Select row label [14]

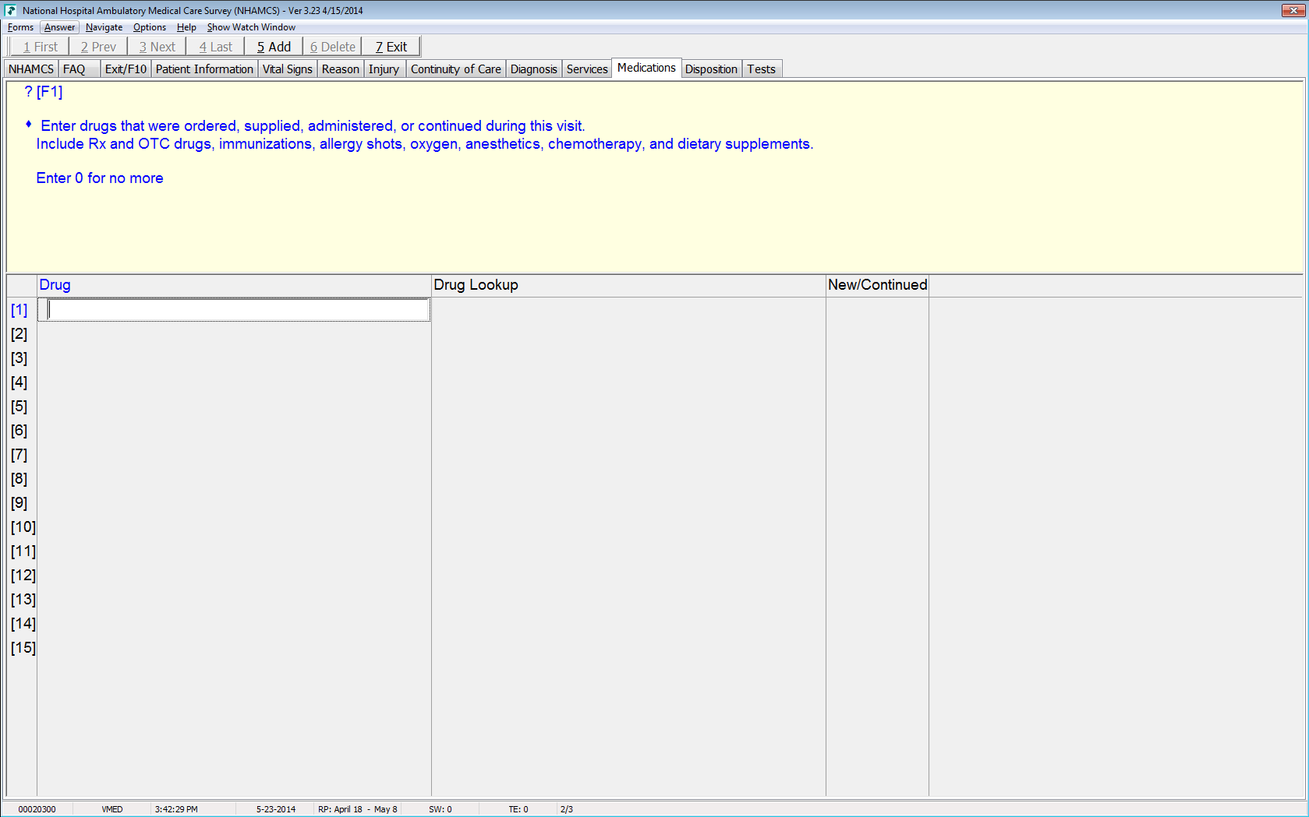(x=23, y=624)
